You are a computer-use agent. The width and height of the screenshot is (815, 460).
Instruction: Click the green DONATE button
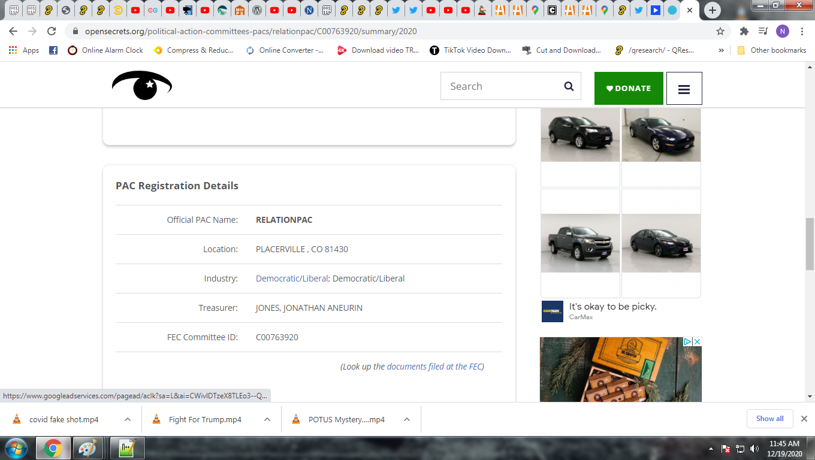(x=629, y=88)
